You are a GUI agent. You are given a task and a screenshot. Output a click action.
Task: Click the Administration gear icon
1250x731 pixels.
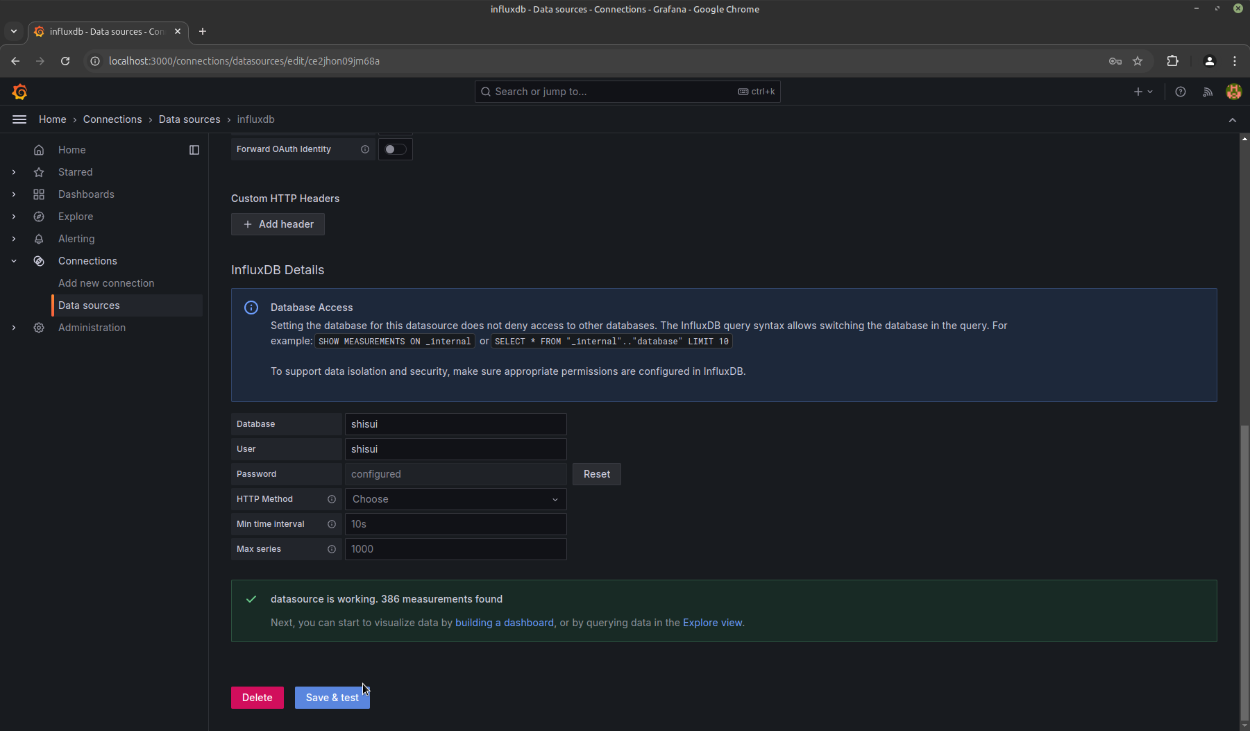(39, 328)
